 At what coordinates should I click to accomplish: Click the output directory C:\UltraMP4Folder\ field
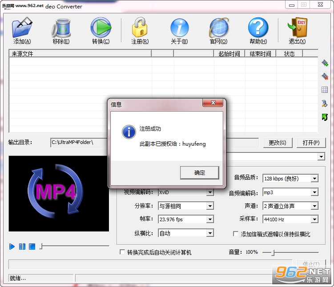pos(79,143)
